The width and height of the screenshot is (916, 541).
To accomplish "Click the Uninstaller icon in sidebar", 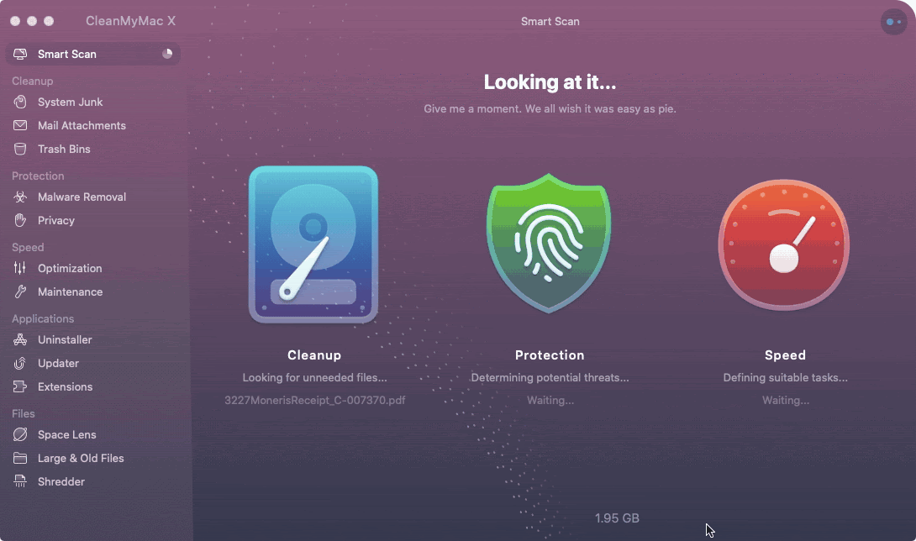I will 20,339.
